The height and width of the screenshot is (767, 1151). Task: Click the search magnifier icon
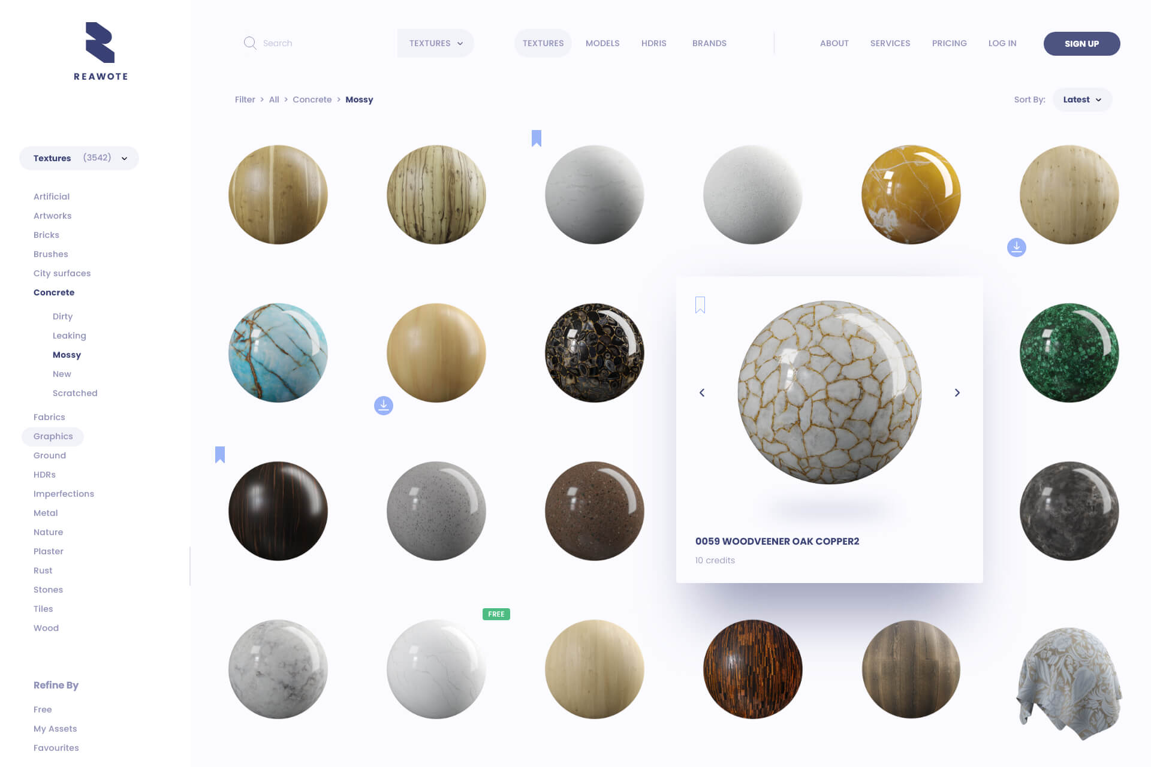coord(249,43)
